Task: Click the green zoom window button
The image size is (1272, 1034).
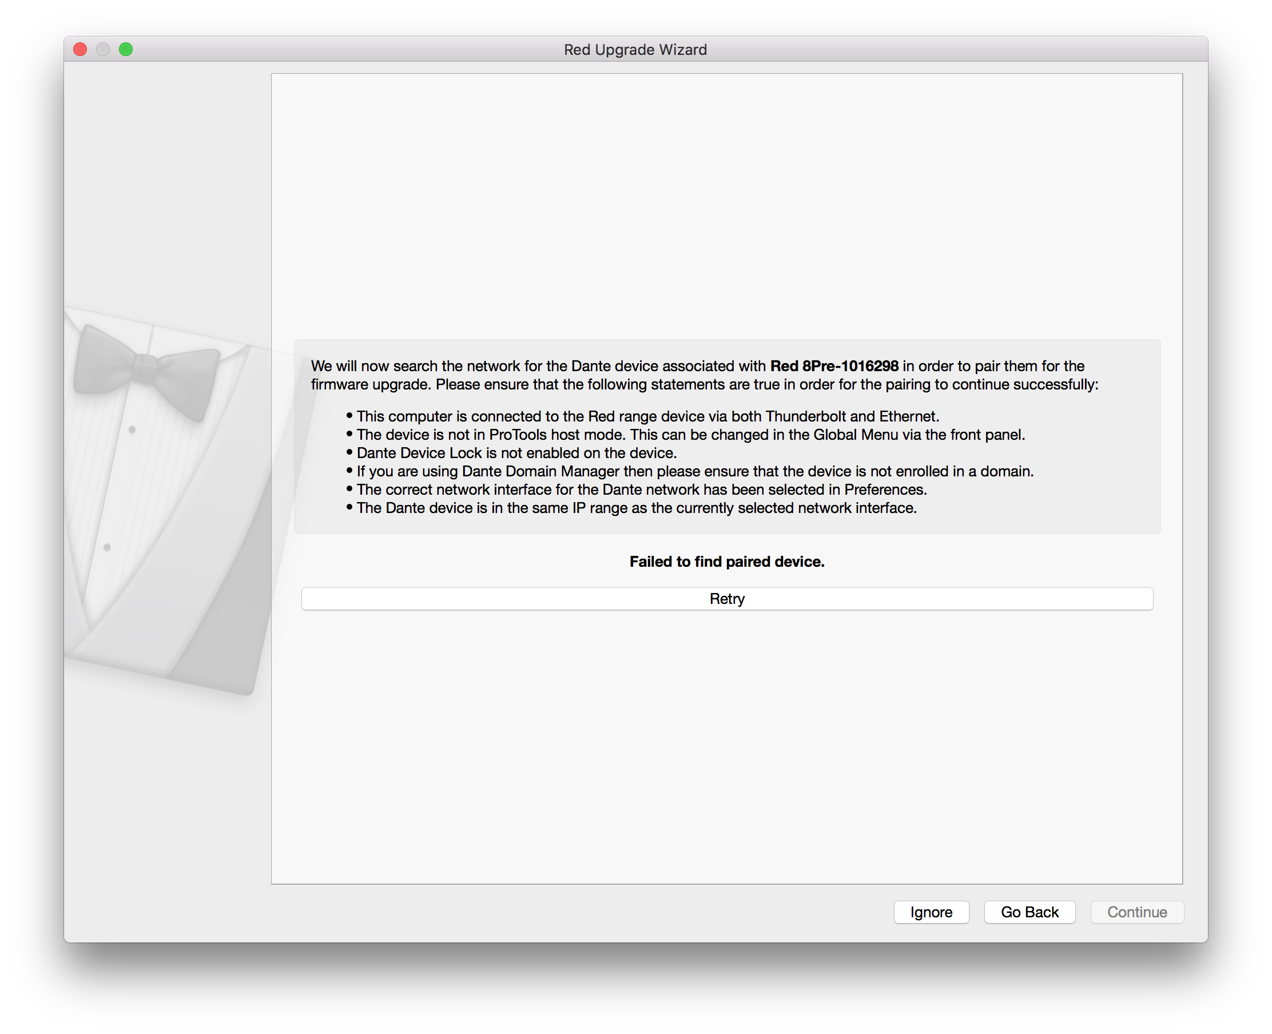Action: (x=126, y=49)
